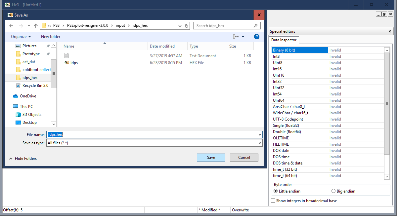Click the File name input field
The width and height of the screenshot is (397, 216).
coord(152,135)
